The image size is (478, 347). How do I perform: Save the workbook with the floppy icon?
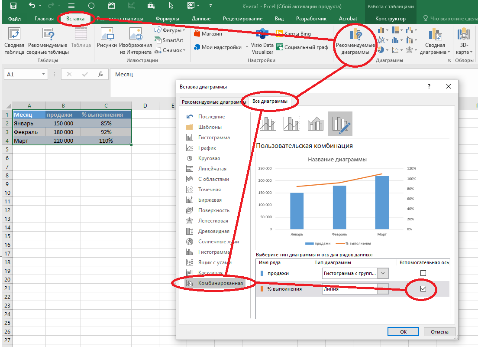pos(13,6)
